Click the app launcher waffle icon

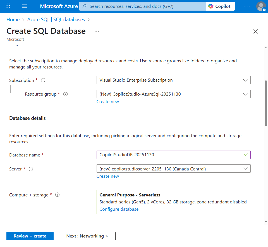(8, 6)
